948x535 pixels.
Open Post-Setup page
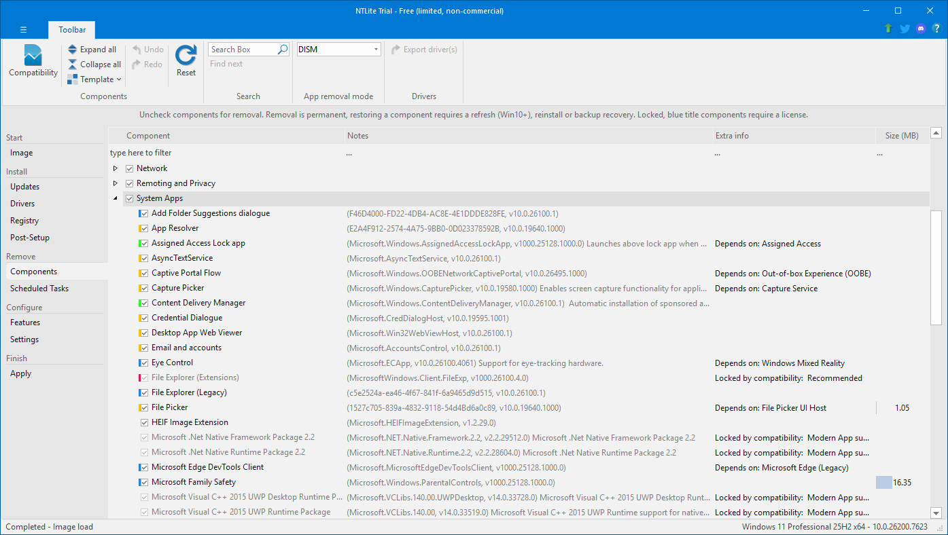(x=30, y=238)
